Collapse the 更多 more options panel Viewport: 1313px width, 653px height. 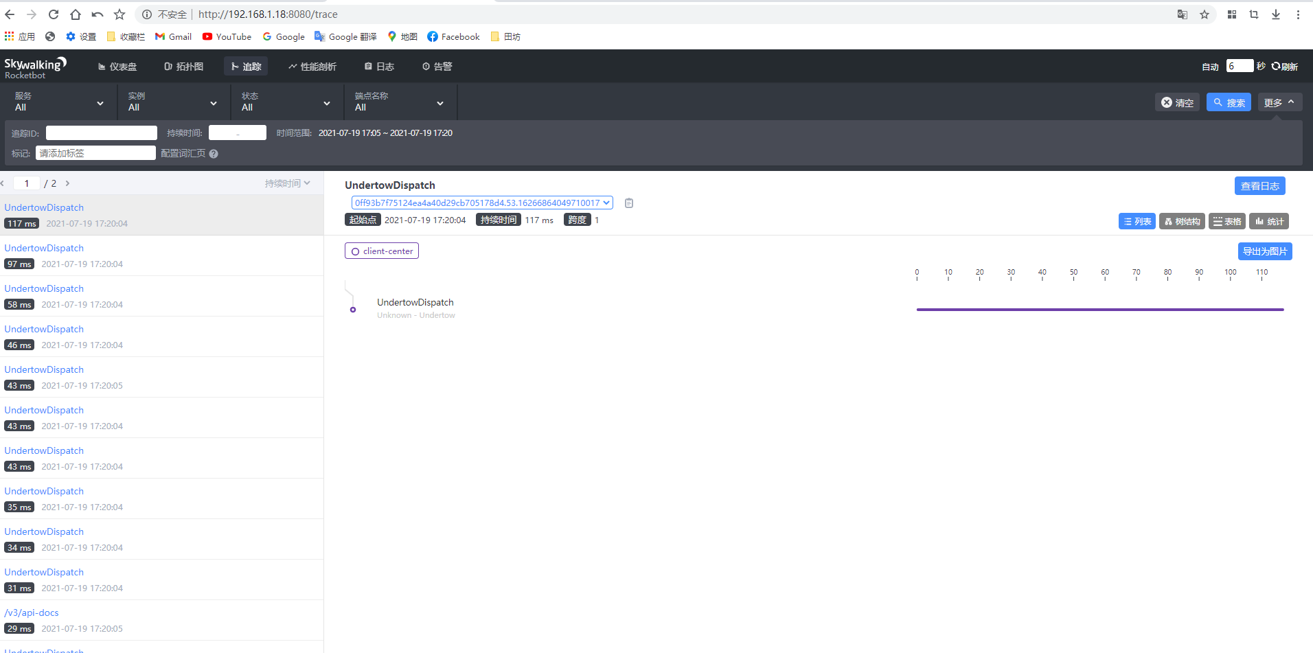tap(1280, 102)
